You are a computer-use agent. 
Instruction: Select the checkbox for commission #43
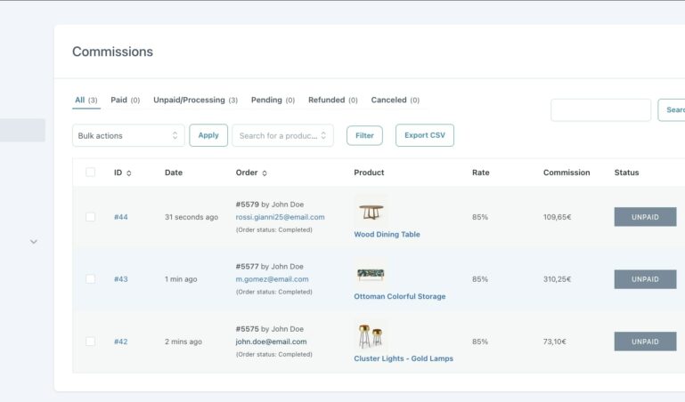[90, 279]
